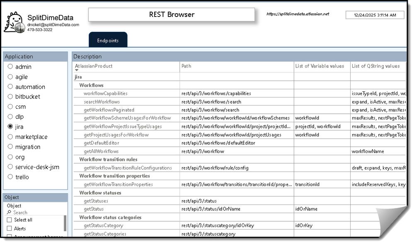Click the magnifier search icon in Object panel
The width and height of the screenshot is (414, 244).
9,213
